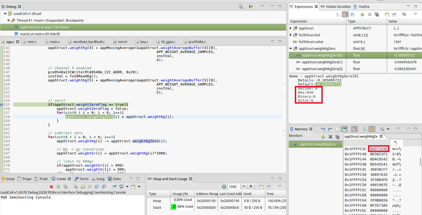Remove all expressions in Expressions view
This screenshot has width=422, height=215.
pos(377,14)
